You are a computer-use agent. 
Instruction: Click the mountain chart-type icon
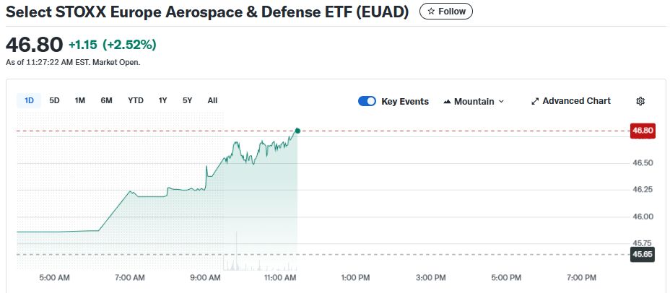coord(447,102)
